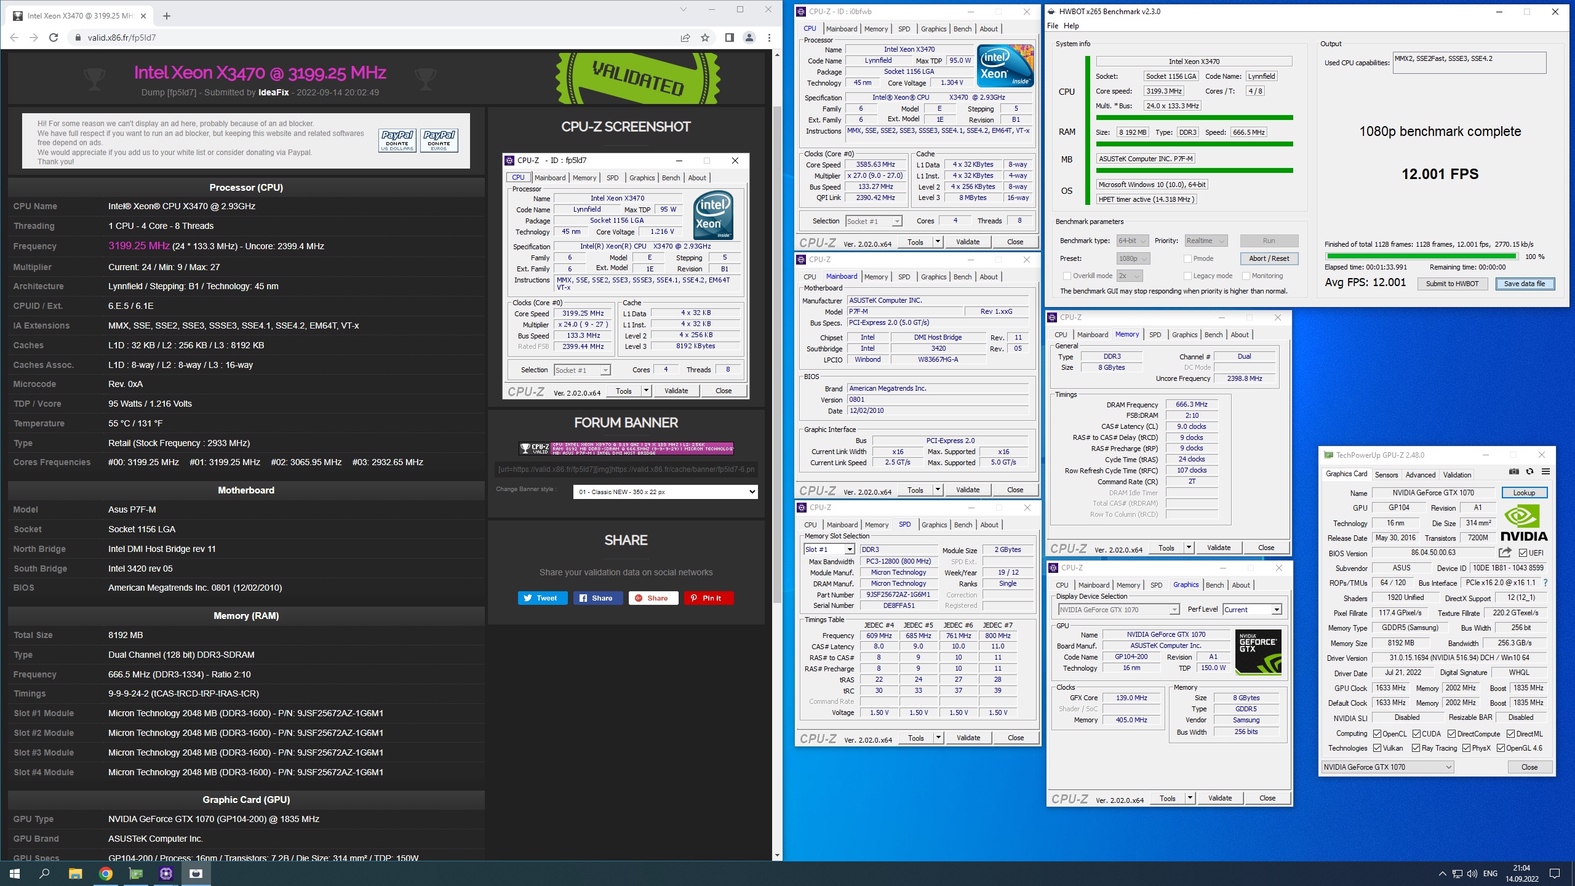
Task: Show hidden system tray icons
Action: pyautogui.click(x=1442, y=873)
